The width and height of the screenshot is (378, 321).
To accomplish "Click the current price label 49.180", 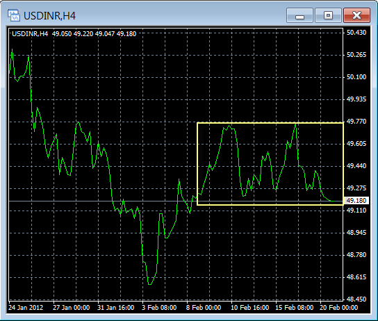I will [x=356, y=201].
